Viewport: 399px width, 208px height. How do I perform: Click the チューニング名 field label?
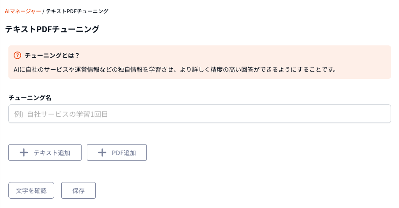(30, 97)
